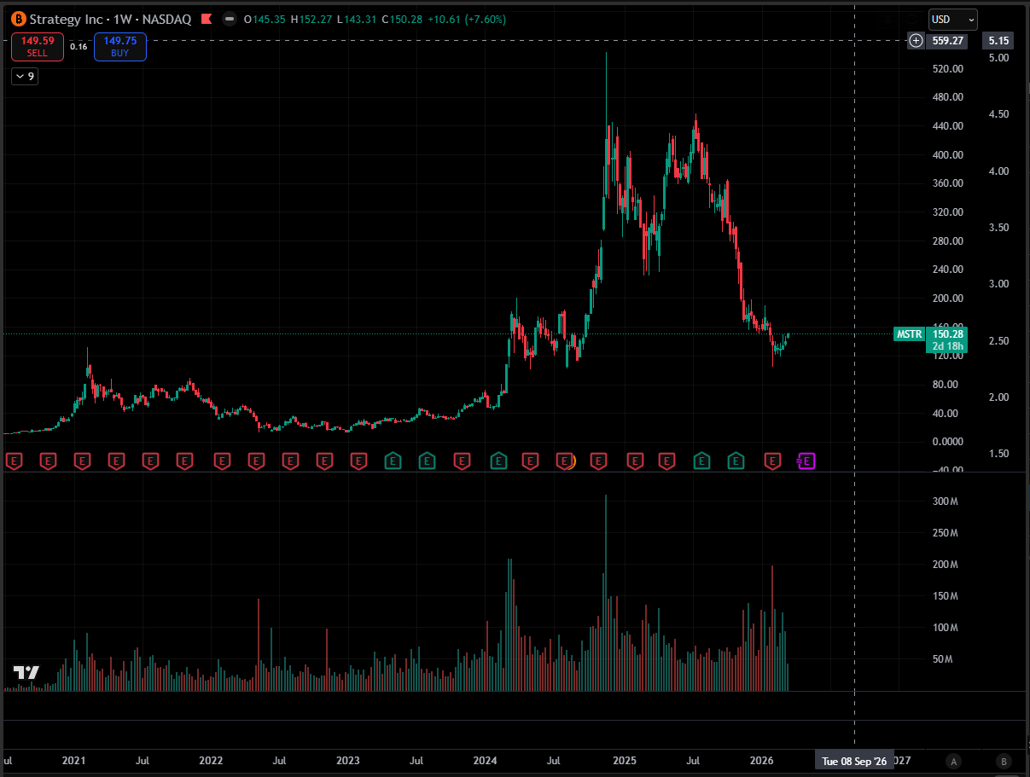Click the last green earnings marker
This screenshot has height=777, width=1030.
click(735, 461)
